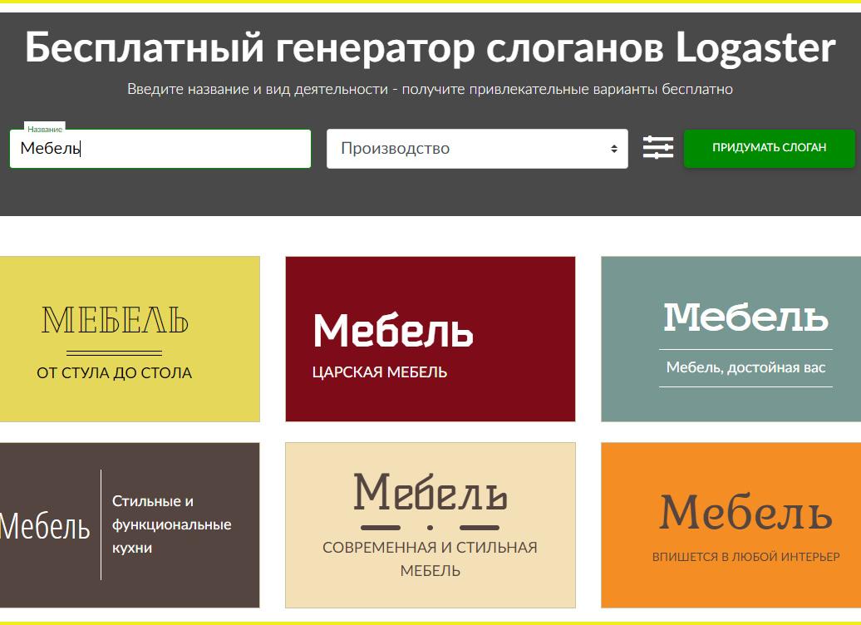Click the 'Придумать слоган' green button
The image size is (861, 625).
[769, 148]
